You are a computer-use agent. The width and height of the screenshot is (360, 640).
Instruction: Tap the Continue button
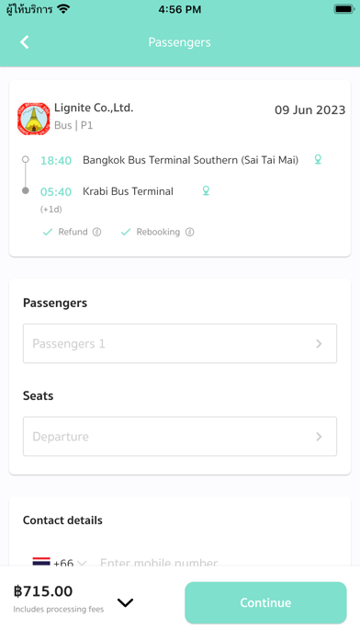pyautogui.click(x=265, y=602)
